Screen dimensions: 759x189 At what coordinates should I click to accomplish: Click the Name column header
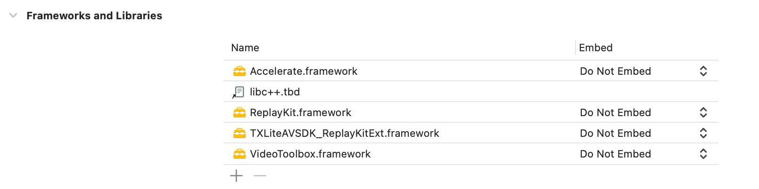(245, 48)
